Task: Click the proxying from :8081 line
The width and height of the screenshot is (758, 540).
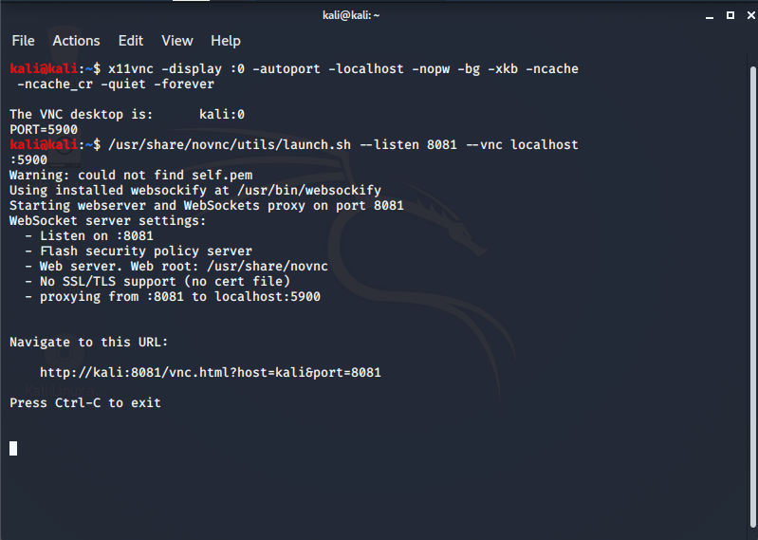Action: 173,296
